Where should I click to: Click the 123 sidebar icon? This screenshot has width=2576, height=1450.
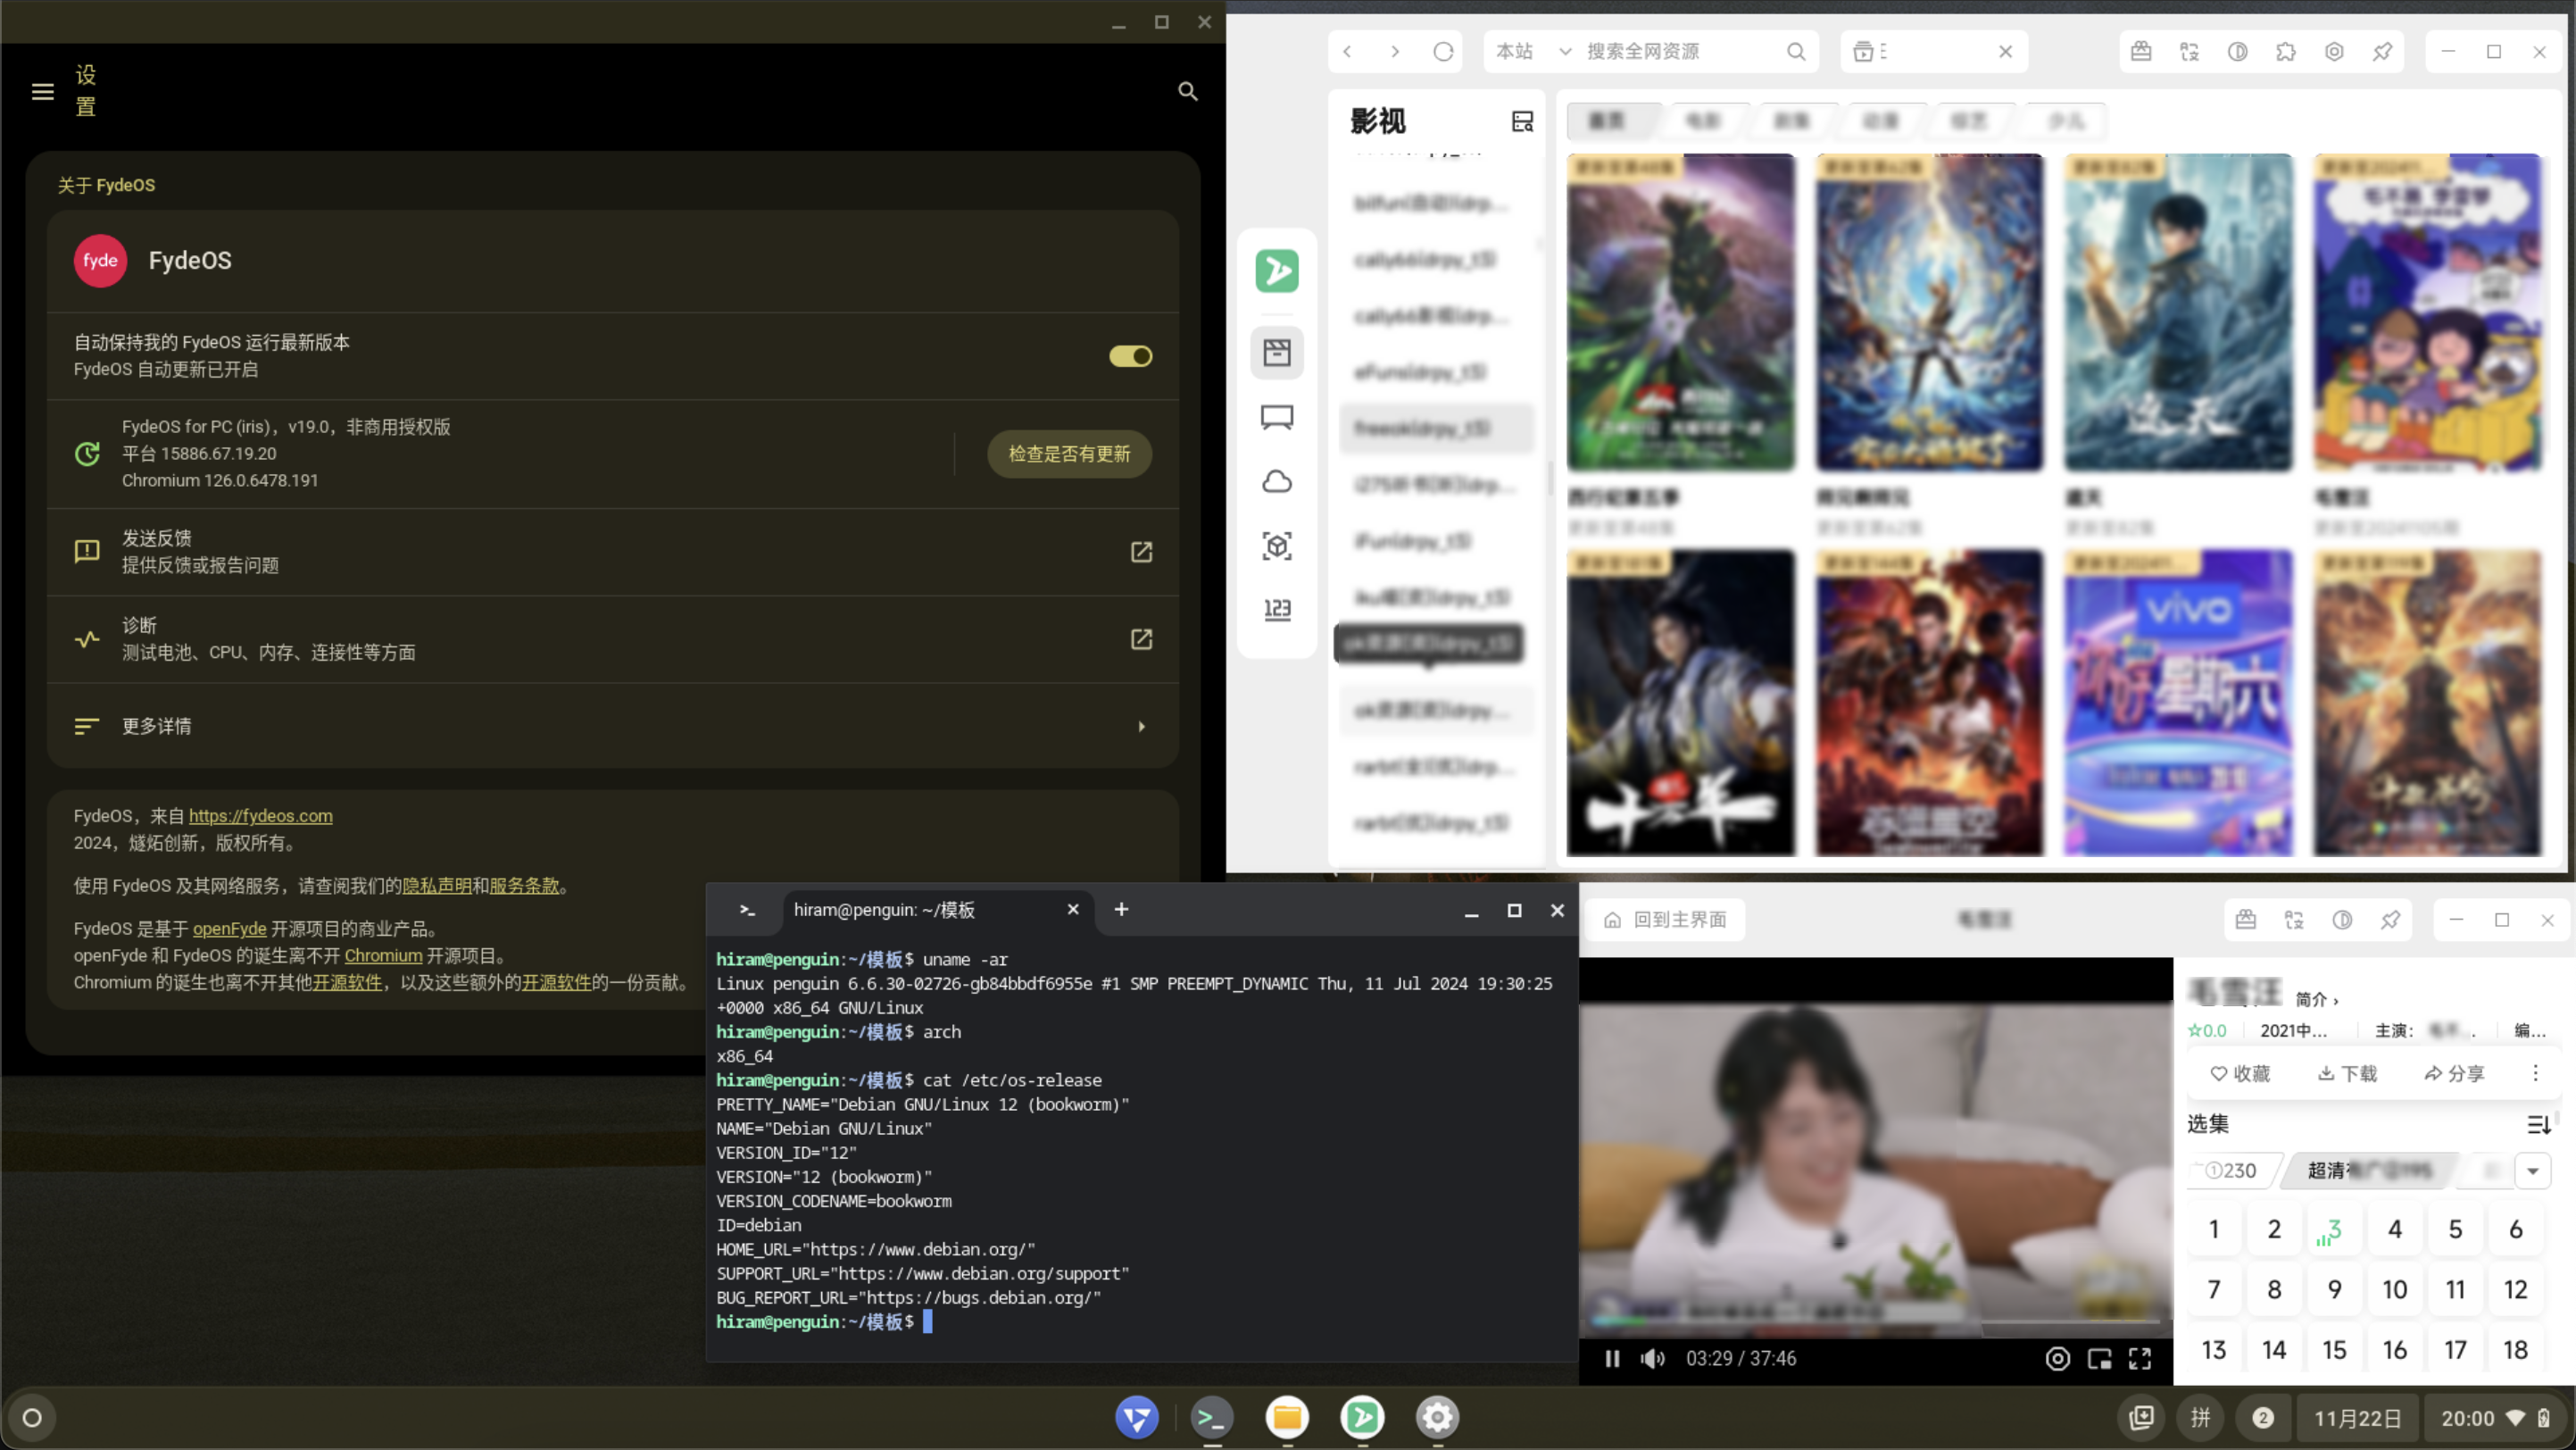pyautogui.click(x=1277, y=609)
